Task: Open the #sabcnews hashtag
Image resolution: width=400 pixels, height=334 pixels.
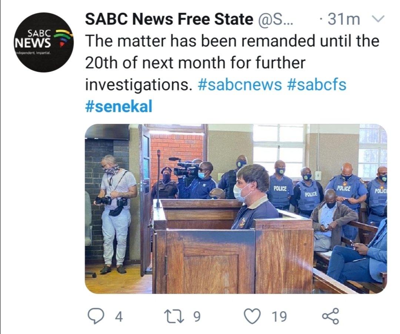Action: click(240, 84)
